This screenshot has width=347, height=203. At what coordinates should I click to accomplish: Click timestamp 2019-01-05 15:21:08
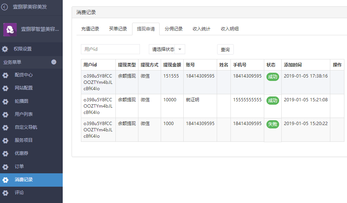coord(305,100)
